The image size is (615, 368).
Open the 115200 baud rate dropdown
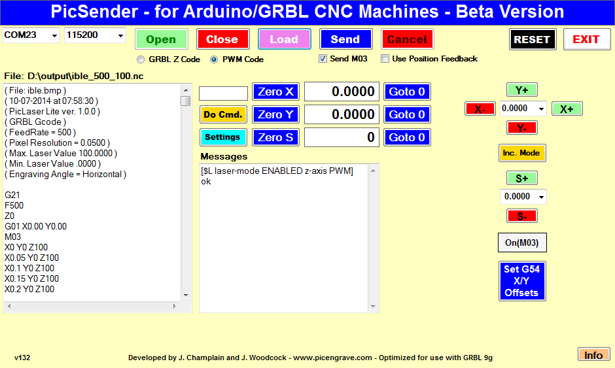click(120, 36)
